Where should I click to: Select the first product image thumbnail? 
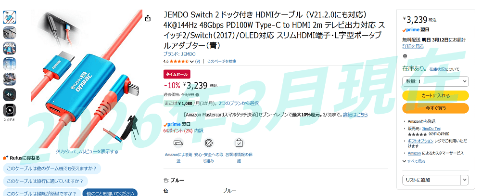point(10,17)
